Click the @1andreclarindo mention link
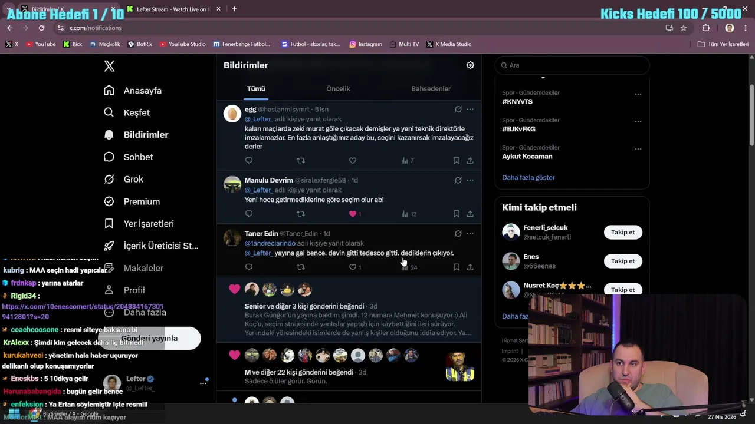 point(270,243)
